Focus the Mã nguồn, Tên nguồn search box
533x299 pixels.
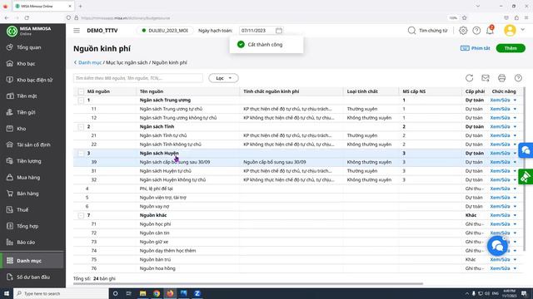[138, 78]
